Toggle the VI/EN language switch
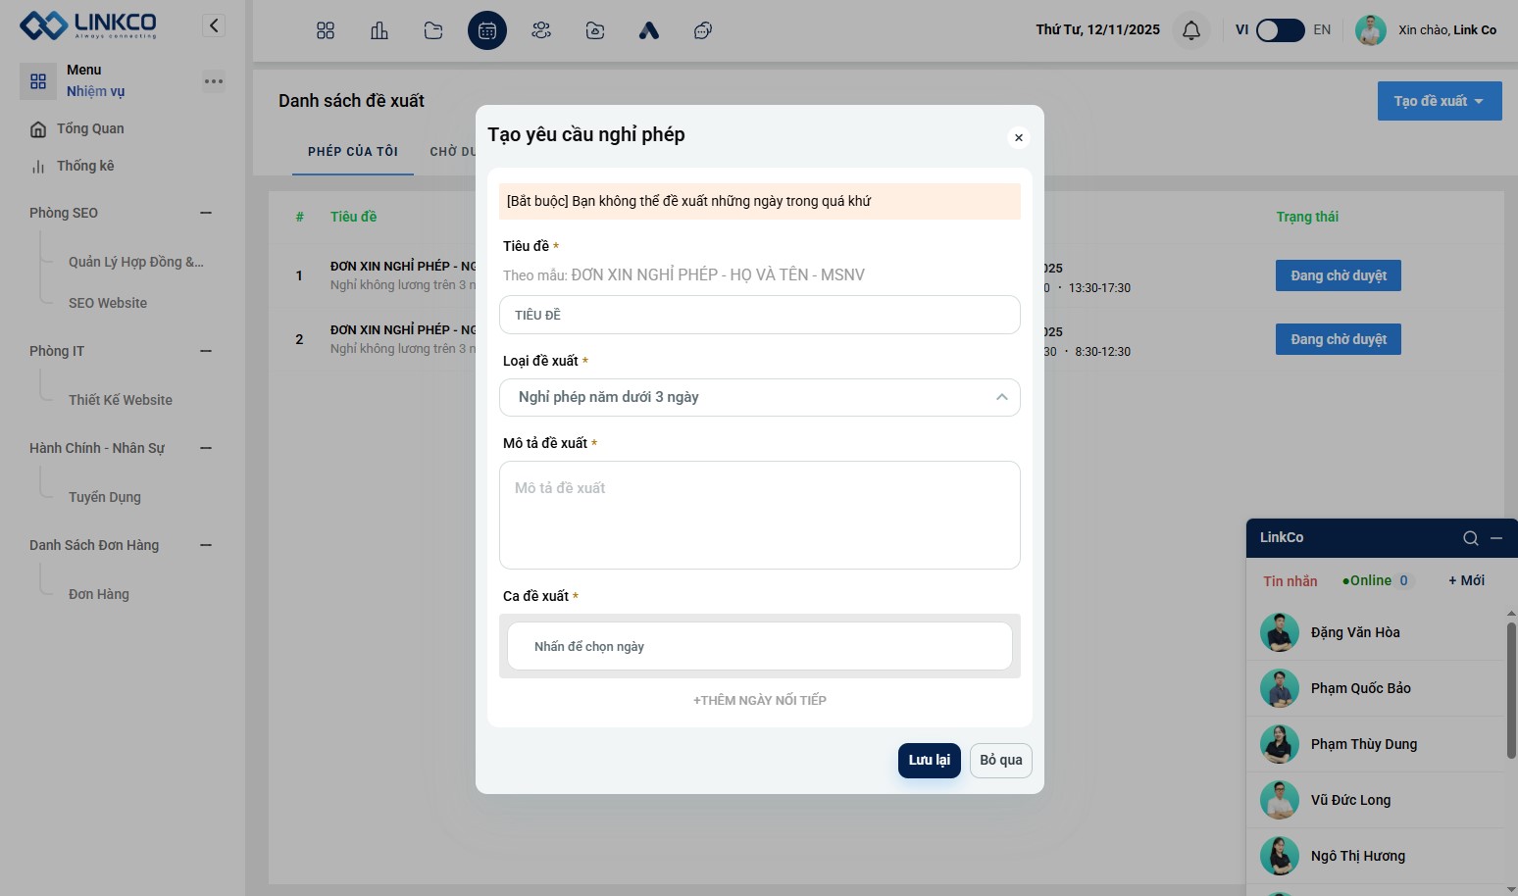Image resolution: width=1518 pixels, height=896 pixels. 1281,30
